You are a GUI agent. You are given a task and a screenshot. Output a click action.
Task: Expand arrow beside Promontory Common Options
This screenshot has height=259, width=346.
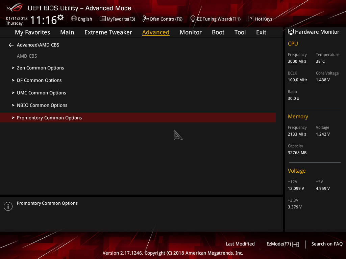[x=13, y=118]
